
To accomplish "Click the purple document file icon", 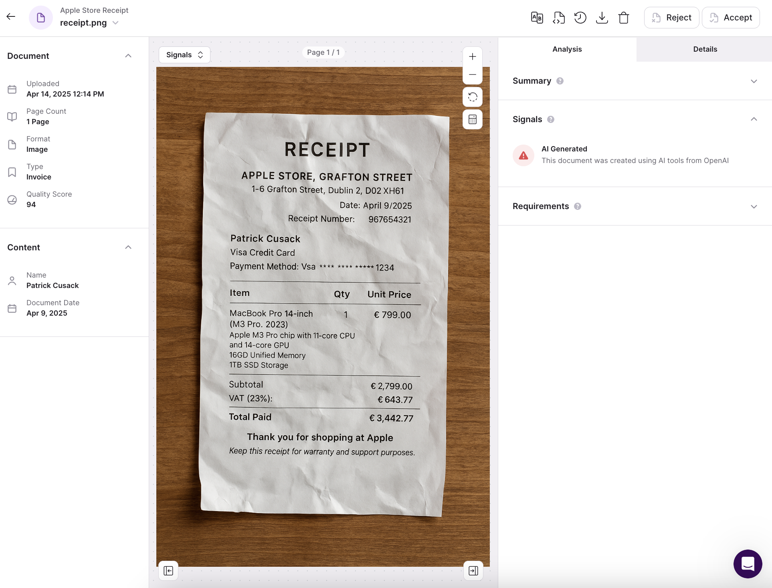I will 41,18.
